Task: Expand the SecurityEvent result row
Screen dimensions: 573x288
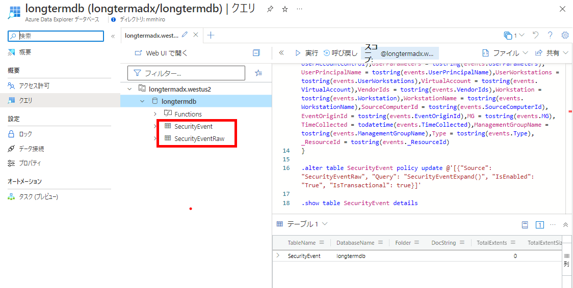Action: point(278,255)
